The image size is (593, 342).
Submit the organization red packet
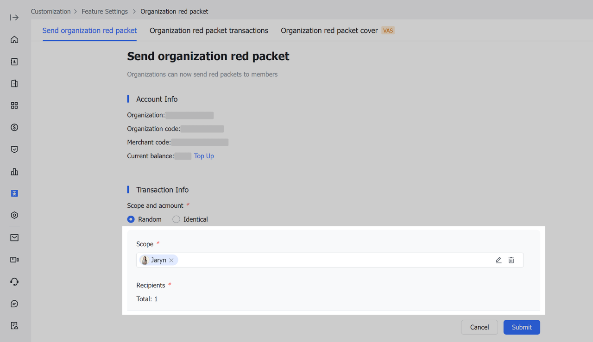click(x=521, y=327)
